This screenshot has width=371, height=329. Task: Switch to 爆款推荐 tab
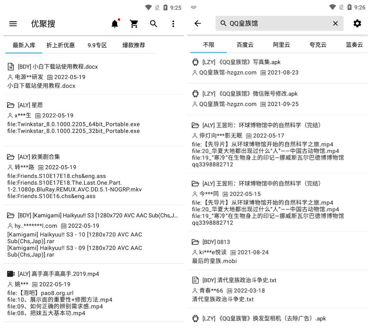(134, 45)
